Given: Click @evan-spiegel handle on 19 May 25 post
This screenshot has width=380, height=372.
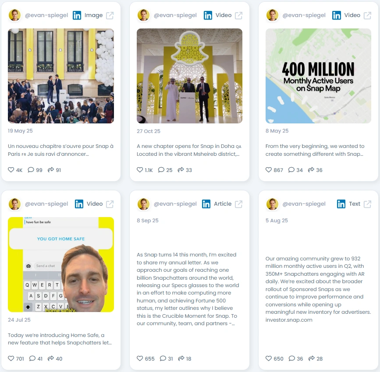Looking at the screenshot, I should coord(46,15).
